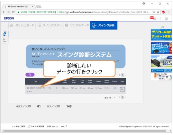Click the Attack angle column header
The width and height of the screenshot is (173, 135).
pyautogui.click(x=90, y=81)
